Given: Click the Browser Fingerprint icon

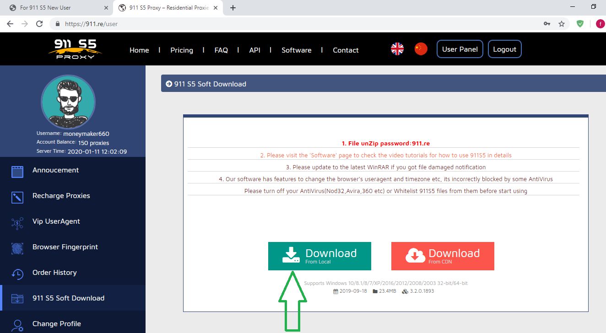Looking at the screenshot, I should point(17,248).
